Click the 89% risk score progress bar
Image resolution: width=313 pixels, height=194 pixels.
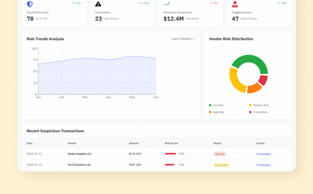pos(171,154)
